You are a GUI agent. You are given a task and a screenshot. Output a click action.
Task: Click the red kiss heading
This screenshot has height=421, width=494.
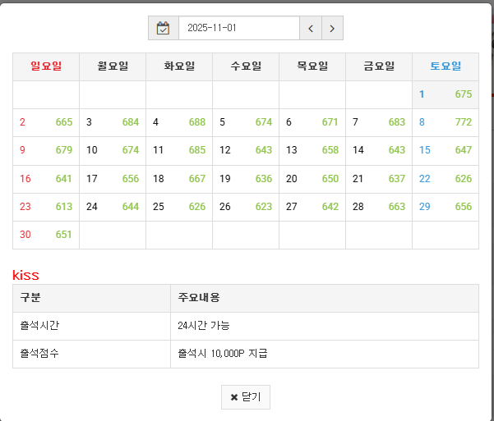point(25,275)
